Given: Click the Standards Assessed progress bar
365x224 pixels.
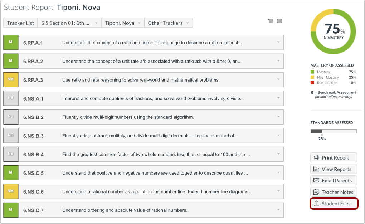Looking at the screenshot, I should (x=333, y=131).
